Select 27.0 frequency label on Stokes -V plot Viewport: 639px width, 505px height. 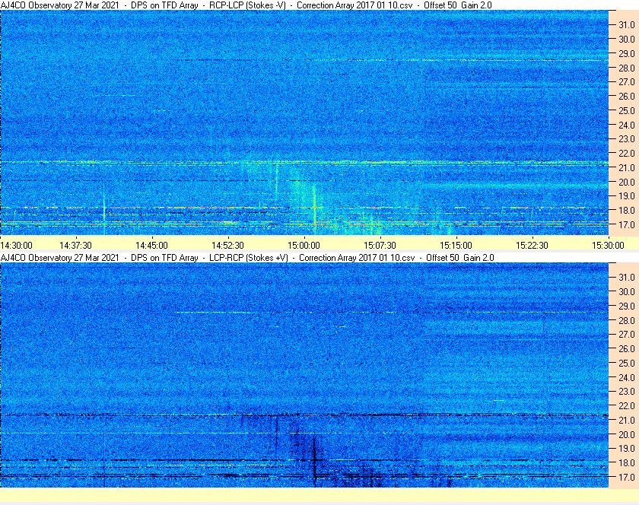[627, 82]
